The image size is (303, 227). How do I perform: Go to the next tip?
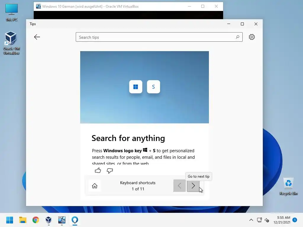coord(193,186)
